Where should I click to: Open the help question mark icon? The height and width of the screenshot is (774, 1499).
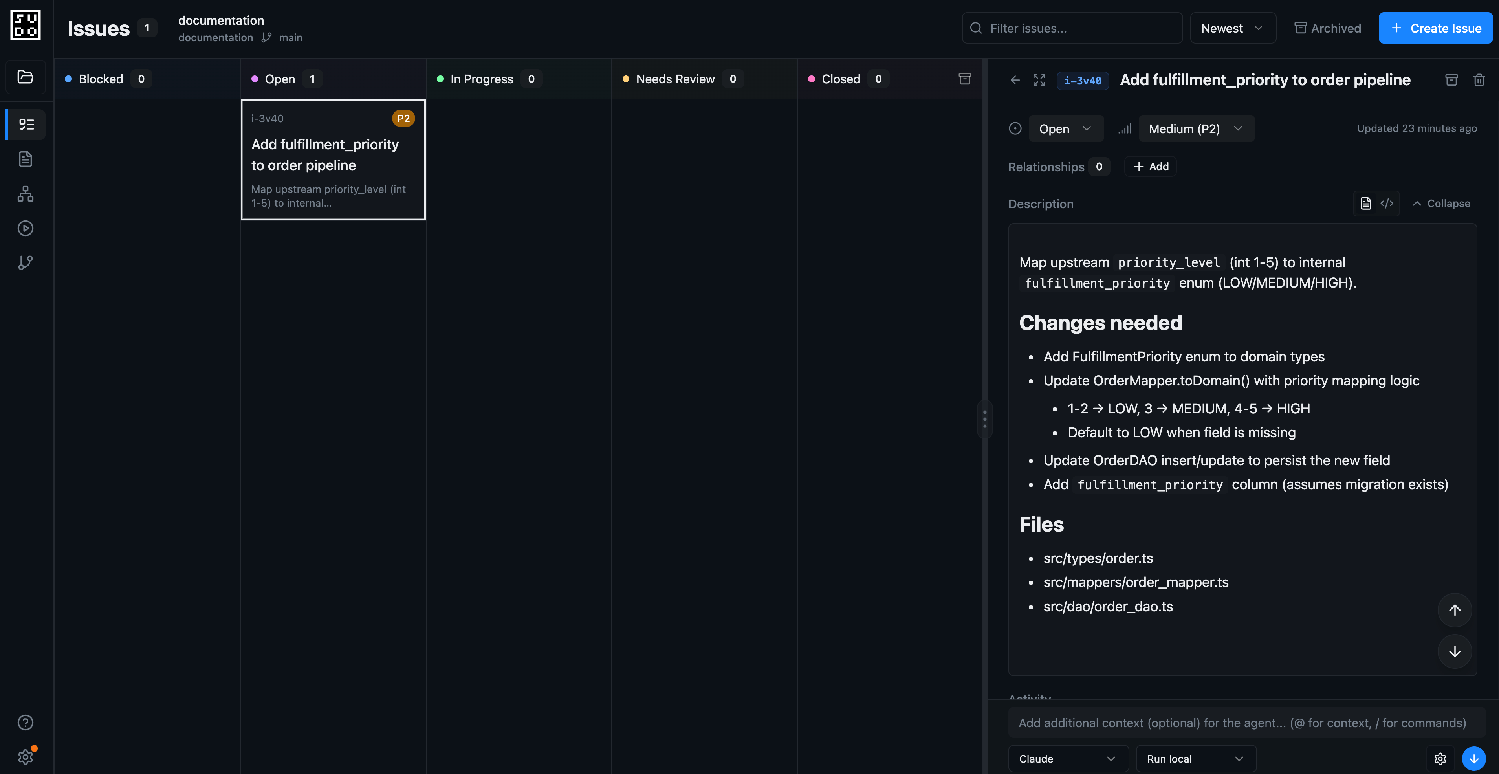[x=26, y=722]
